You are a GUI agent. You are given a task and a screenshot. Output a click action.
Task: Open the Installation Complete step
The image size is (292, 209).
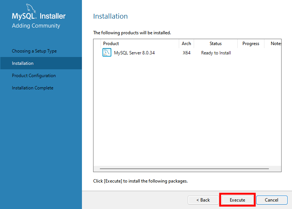tap(33, 88)
